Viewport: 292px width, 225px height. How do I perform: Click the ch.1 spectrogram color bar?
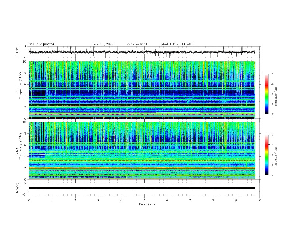267,94
